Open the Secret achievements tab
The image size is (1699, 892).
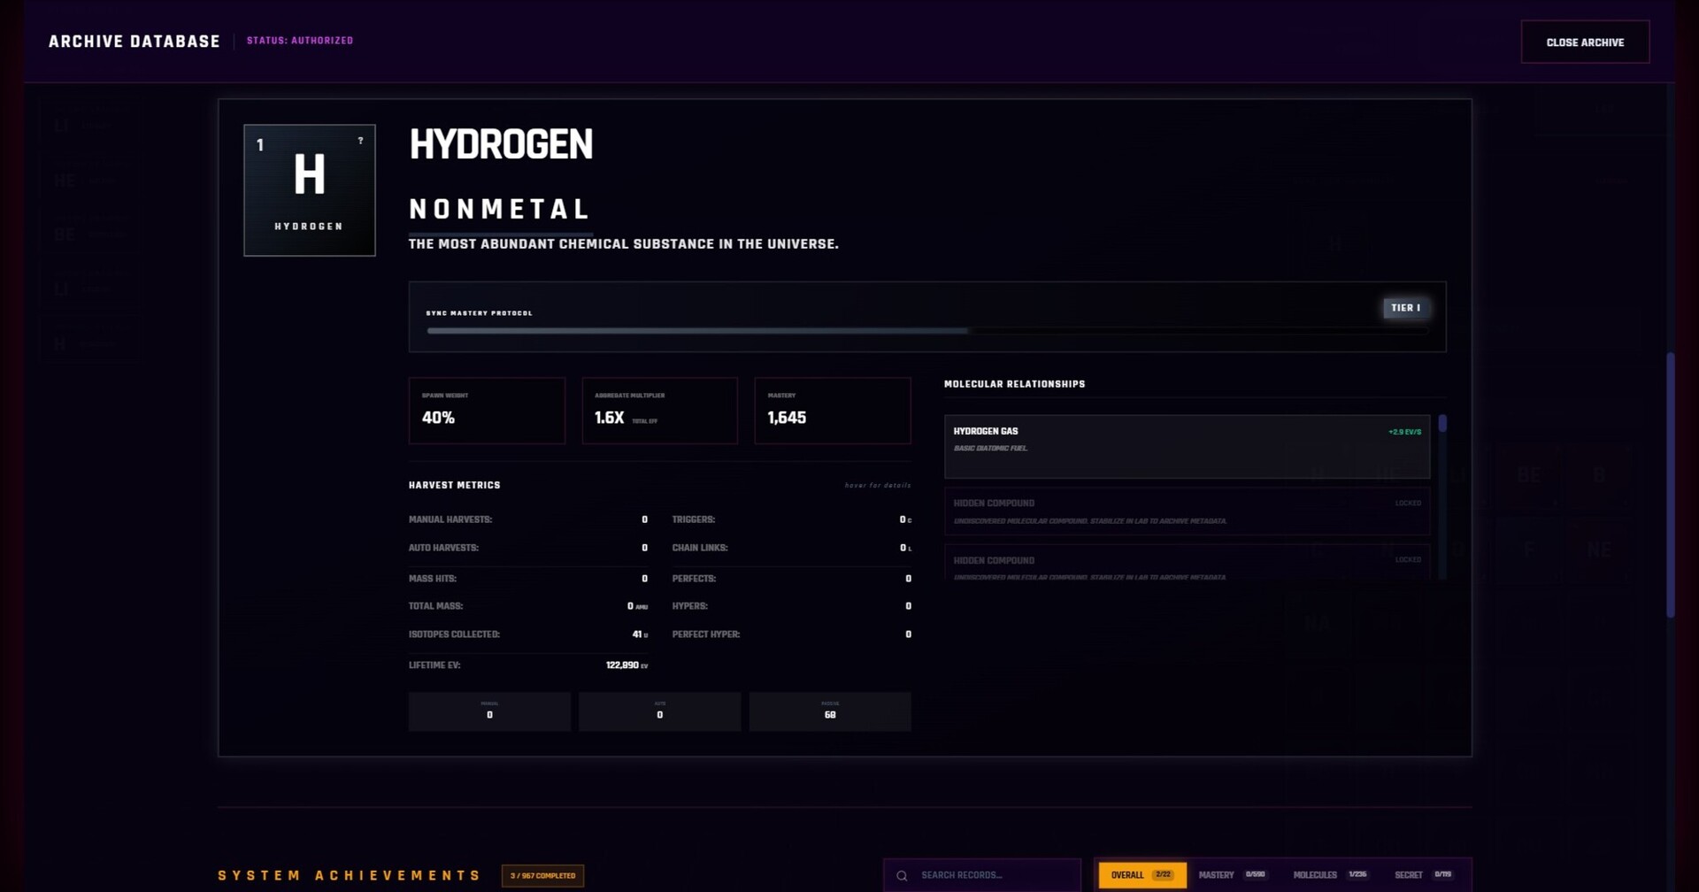pyautogui.click(x=1423, y=874)
